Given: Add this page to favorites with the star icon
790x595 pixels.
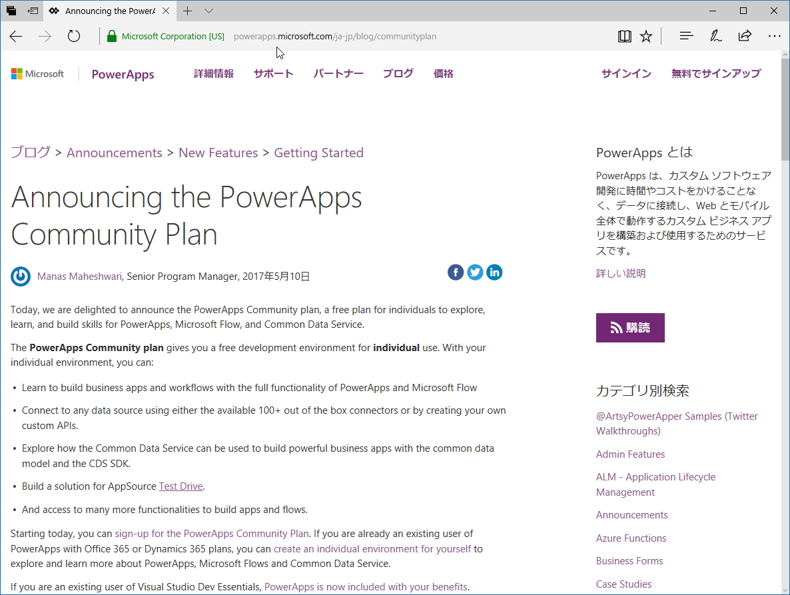Looking at the screenshot, I should point(645,36).
